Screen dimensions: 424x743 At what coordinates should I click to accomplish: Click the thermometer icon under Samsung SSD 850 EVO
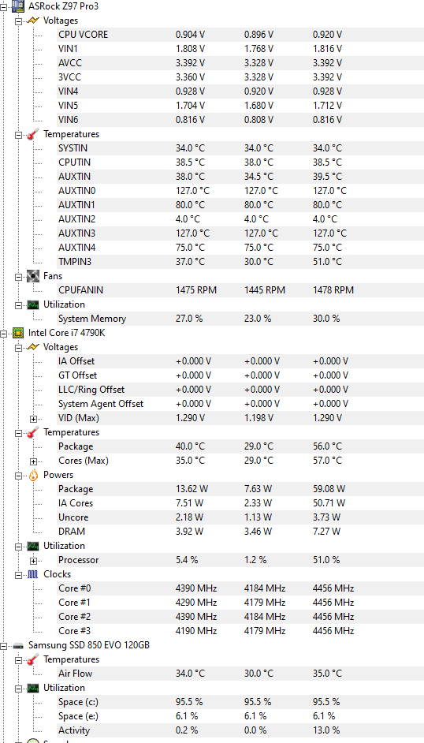coord(33,659)
